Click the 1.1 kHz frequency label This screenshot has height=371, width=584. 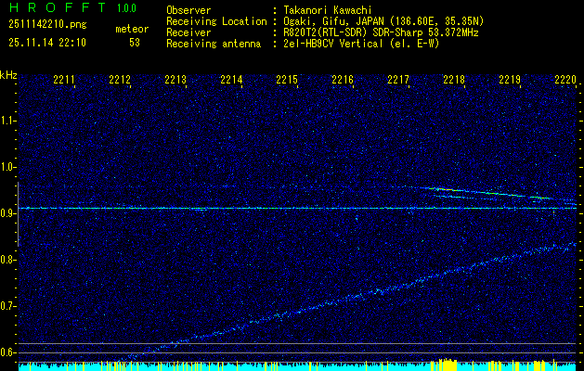8,121
